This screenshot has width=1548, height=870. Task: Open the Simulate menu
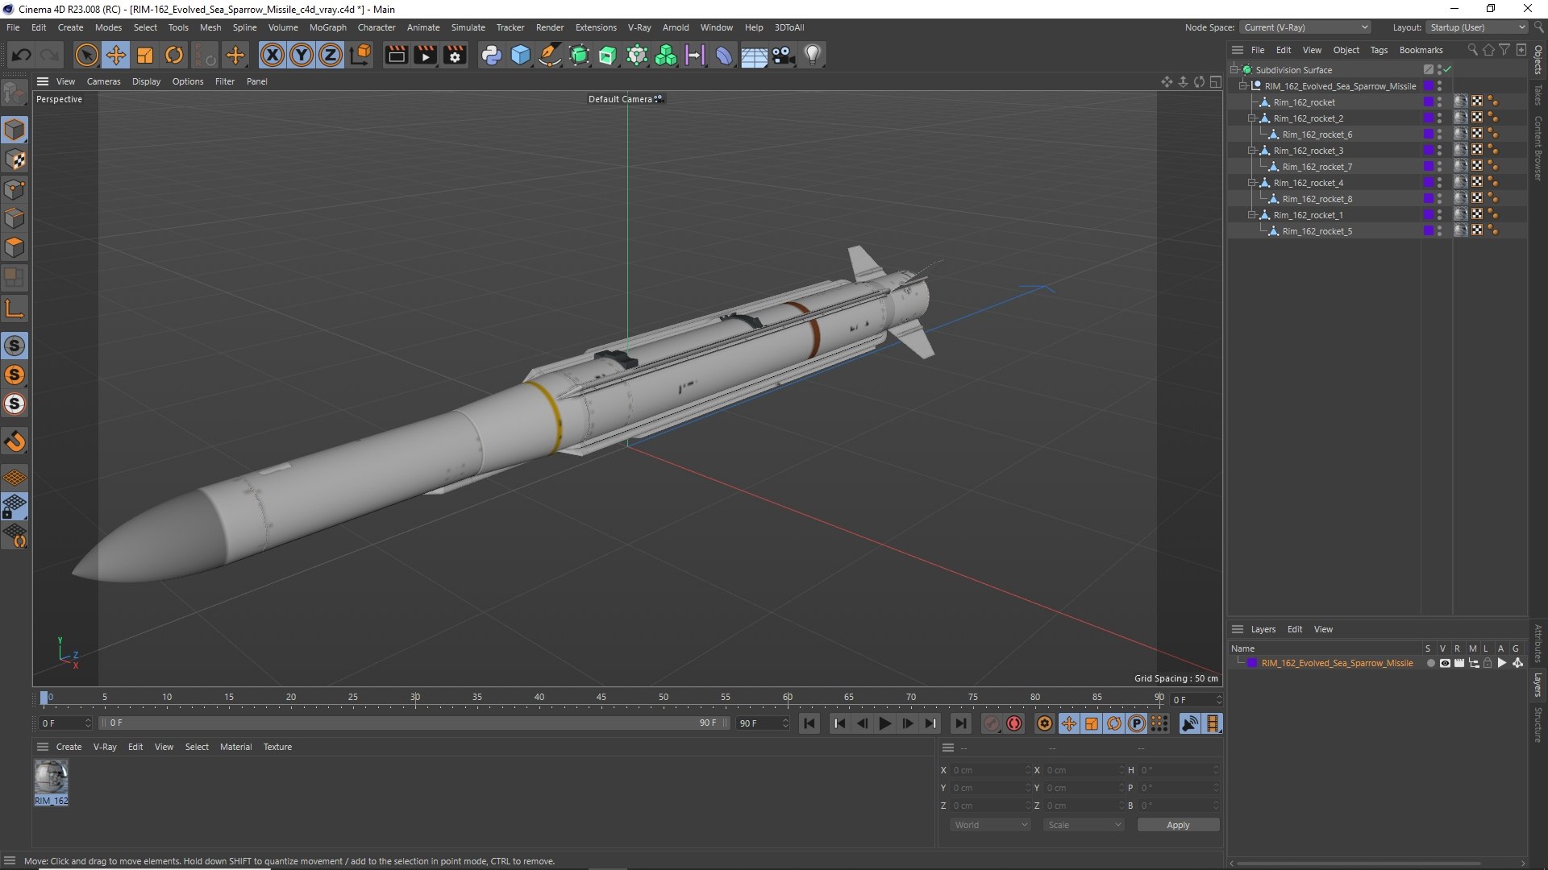(x=468, y=27)
